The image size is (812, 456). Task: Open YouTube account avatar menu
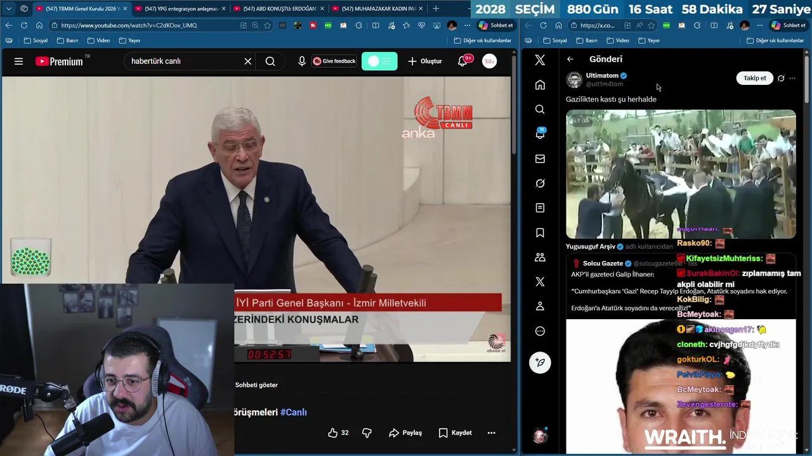click(489, 61)
